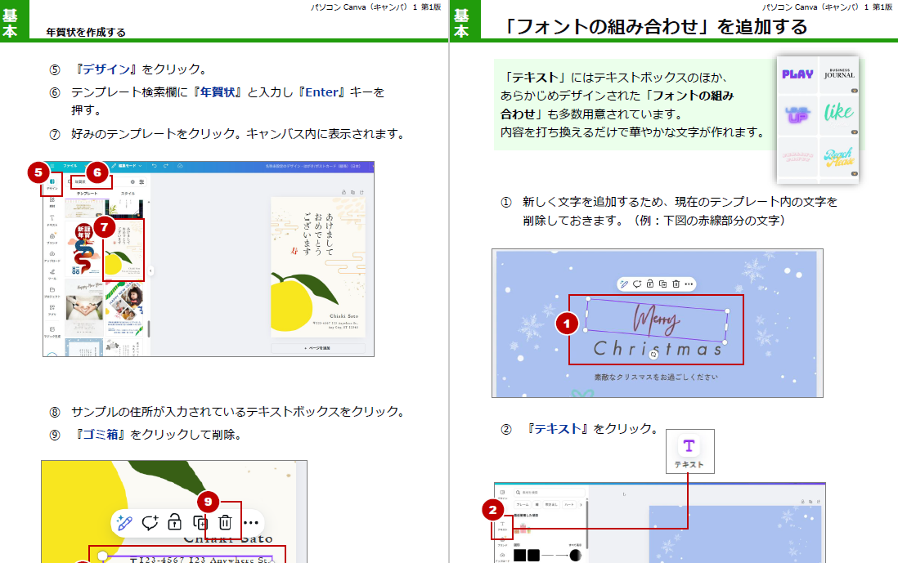
Task: Click the large Magic Write pencil icon in the floating toolbar
Action: tap(124, 522)
